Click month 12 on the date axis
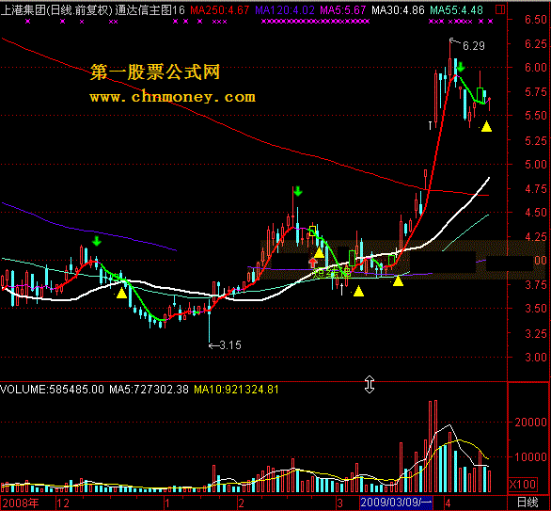 [63, 503]
